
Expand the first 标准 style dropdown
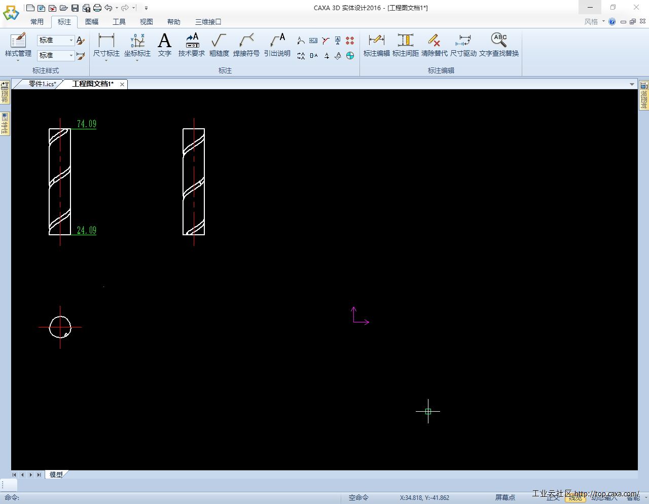pos(71,40)
